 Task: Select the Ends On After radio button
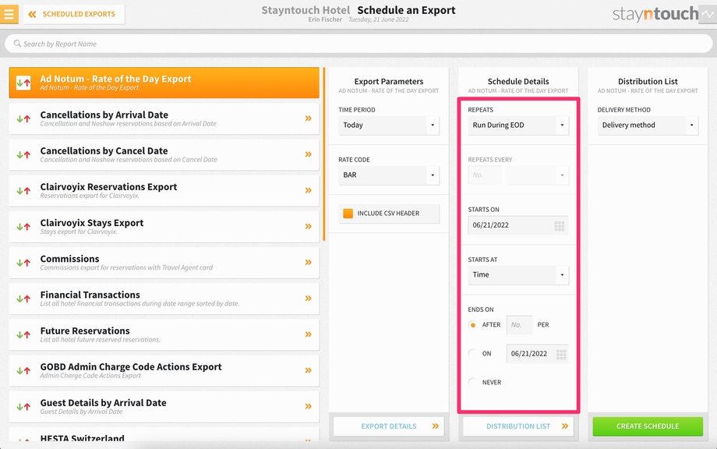click(x=473, y=325)
